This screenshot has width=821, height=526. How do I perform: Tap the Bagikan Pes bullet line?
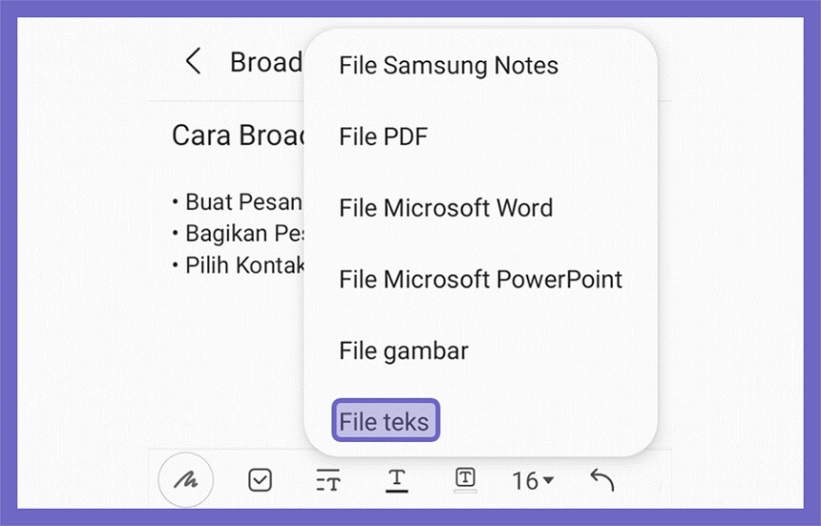coord(238,234)
